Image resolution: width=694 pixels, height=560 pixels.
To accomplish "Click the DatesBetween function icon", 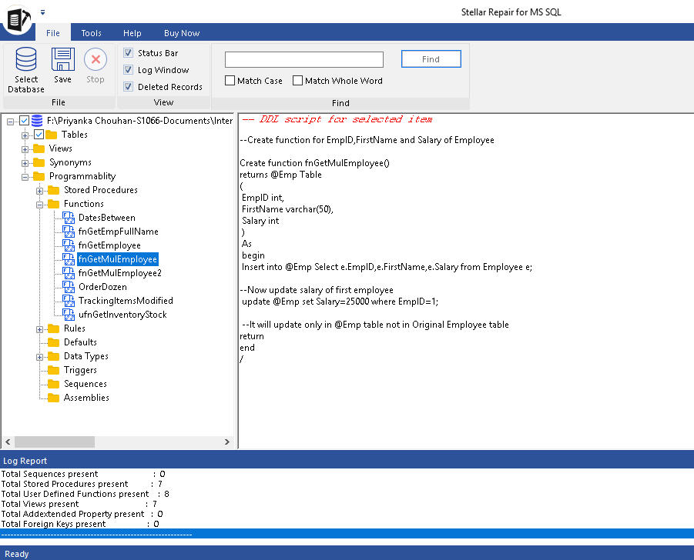I will coord(69,218).
